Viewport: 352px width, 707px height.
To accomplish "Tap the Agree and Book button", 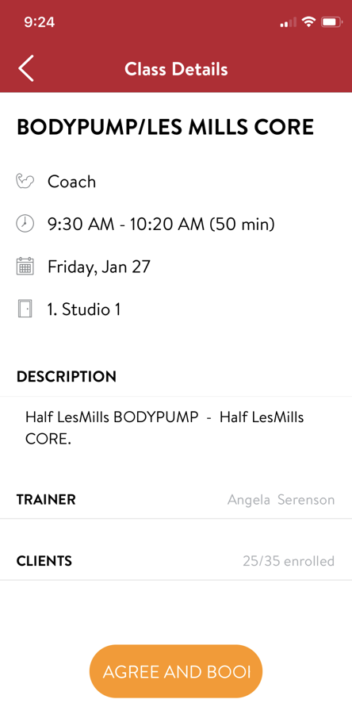I will [176, 671].
